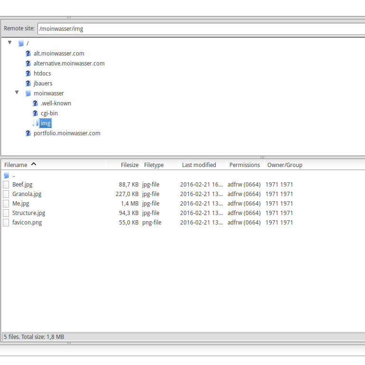Select the Granola.jpg file
The height and width of the screenshot is (365, 365).
pos(27,194)
